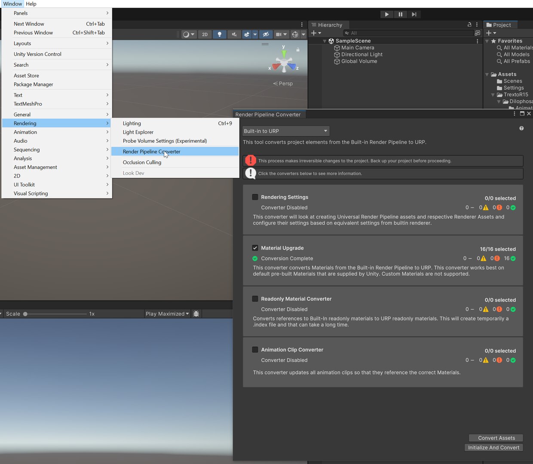This screenshot has width=533, height=464.
Task: Lock the Hierarchy panel padlock
Action: click(469, 25)
